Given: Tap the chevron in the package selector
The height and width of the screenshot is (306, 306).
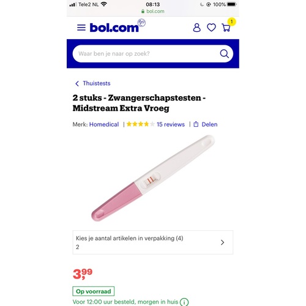Looking at the screenshot, I should point(222,242).
